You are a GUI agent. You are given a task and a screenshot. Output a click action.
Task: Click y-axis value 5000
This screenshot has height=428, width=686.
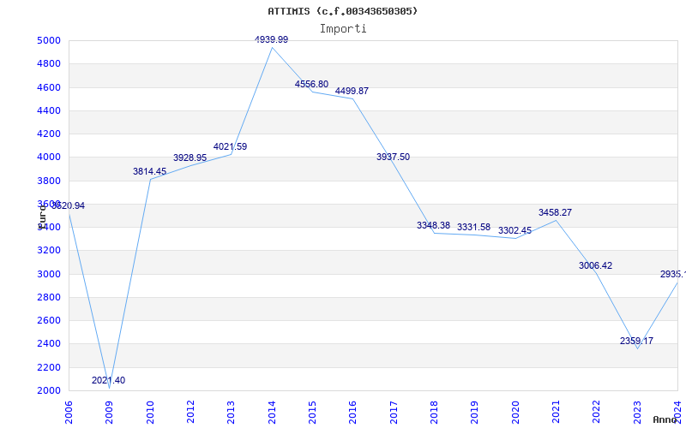pos(49,40)
